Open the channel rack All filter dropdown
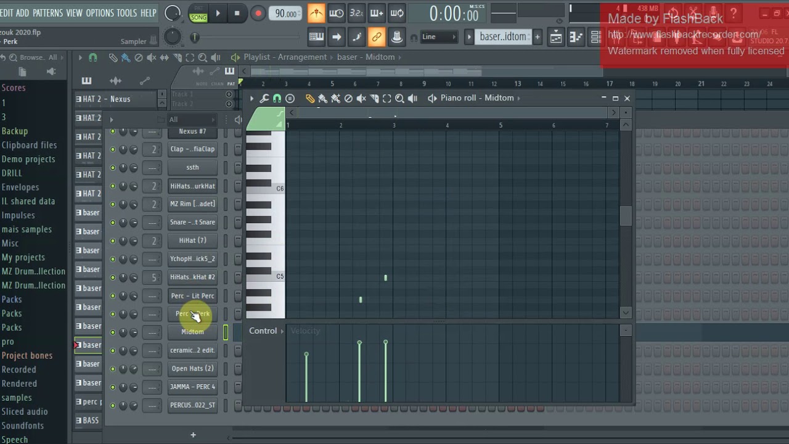Image resolution: width=789 pixels, height=444 pixels. coord(192,120)
